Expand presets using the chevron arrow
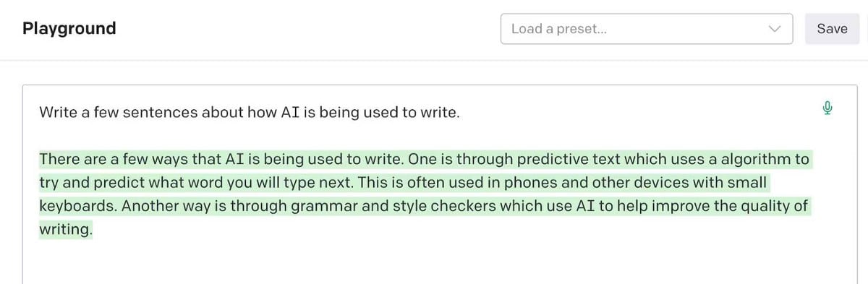 775,29
